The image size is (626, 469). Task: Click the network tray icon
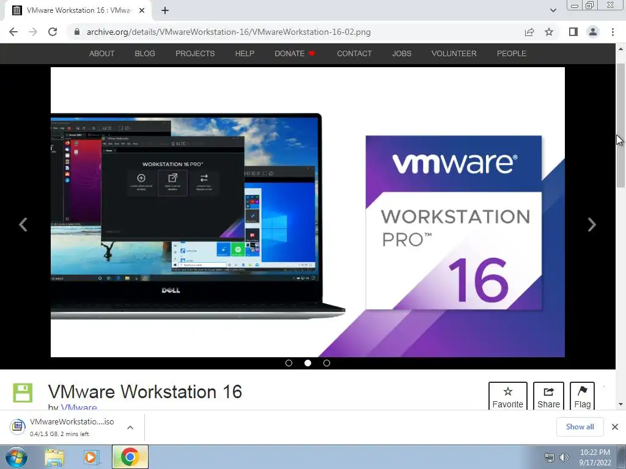point(550,457)
